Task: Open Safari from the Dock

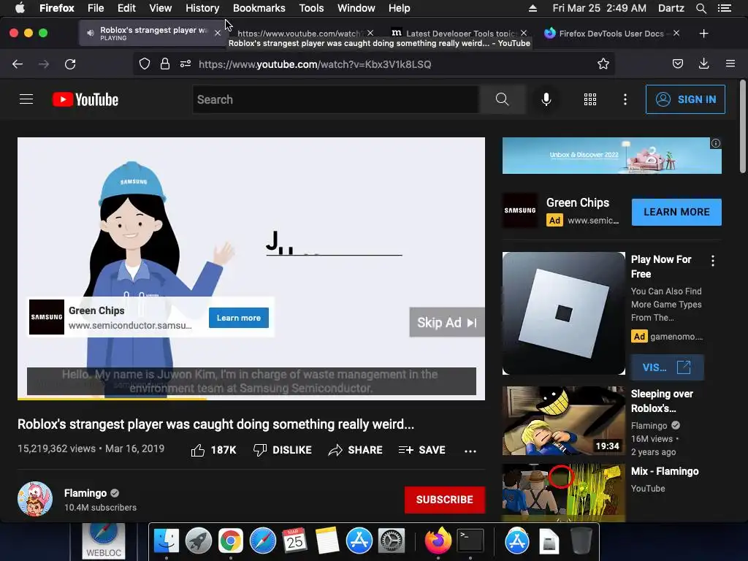Action: pyautogui.click(x=263, y=541)
